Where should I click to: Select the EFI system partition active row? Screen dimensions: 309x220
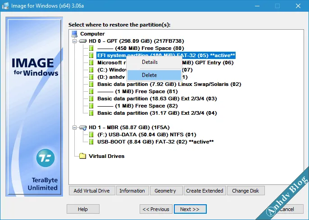[166, 55]
